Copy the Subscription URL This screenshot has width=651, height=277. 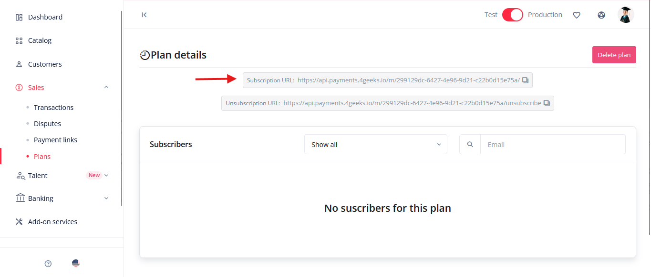(525, 80)
